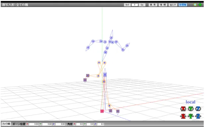This screenshot has height=127, width=205.
Task: Click the ボーン位置 X value field
Action: click(34, 124)
